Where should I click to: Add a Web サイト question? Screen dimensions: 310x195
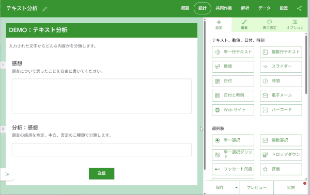(233, 110)
